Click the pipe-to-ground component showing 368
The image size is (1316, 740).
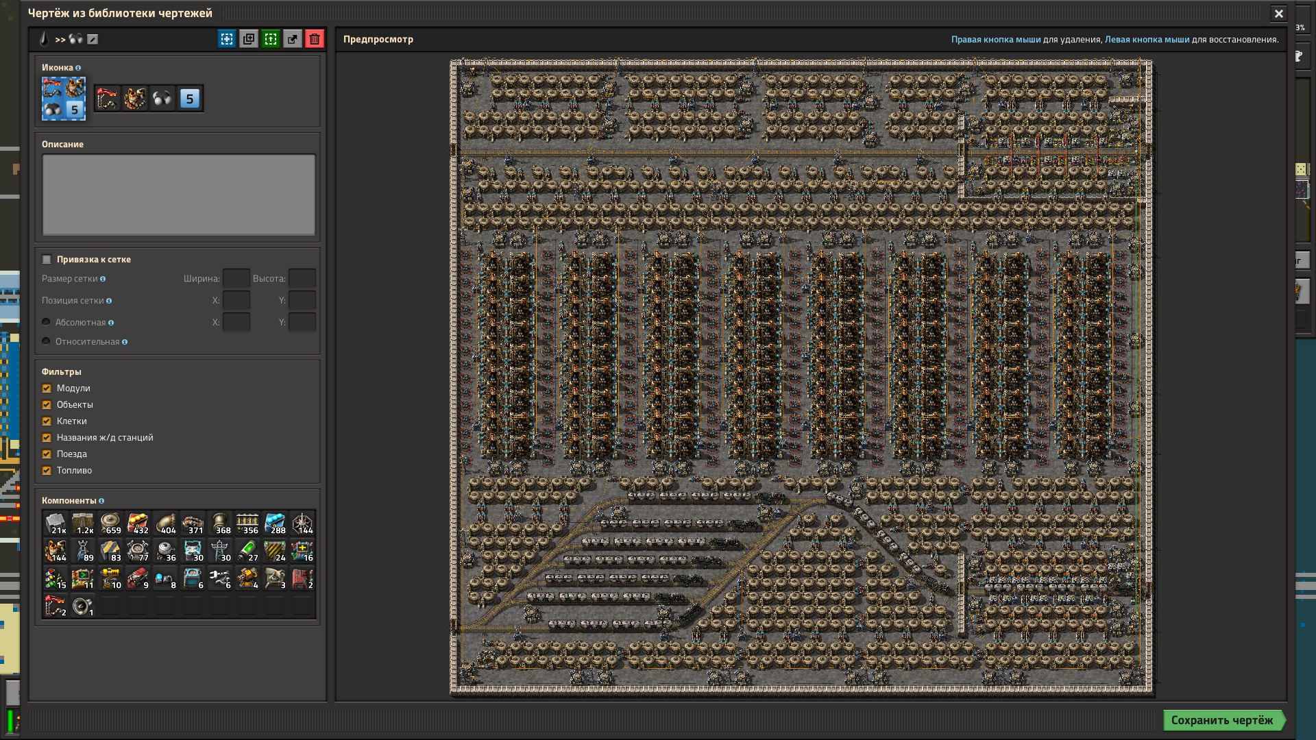tap(220, 523)
